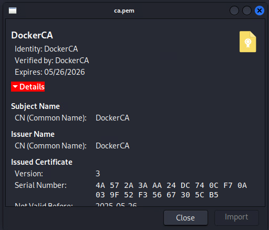Click the Serial Number label

point(40,185)
